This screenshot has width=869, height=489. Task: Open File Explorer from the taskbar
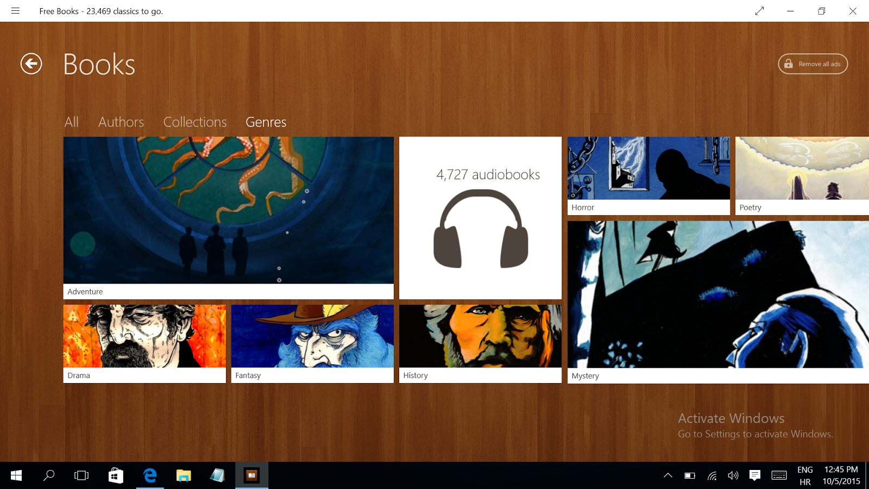184,476
